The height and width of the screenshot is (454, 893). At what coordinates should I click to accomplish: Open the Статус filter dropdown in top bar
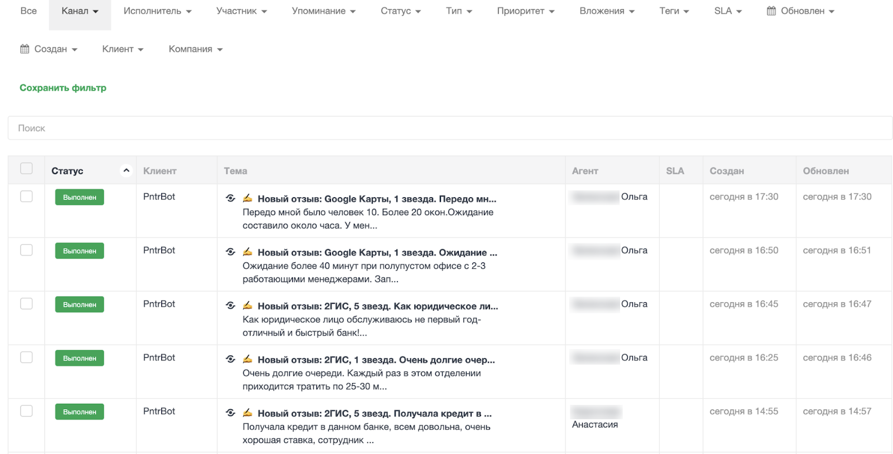point(401,11)
